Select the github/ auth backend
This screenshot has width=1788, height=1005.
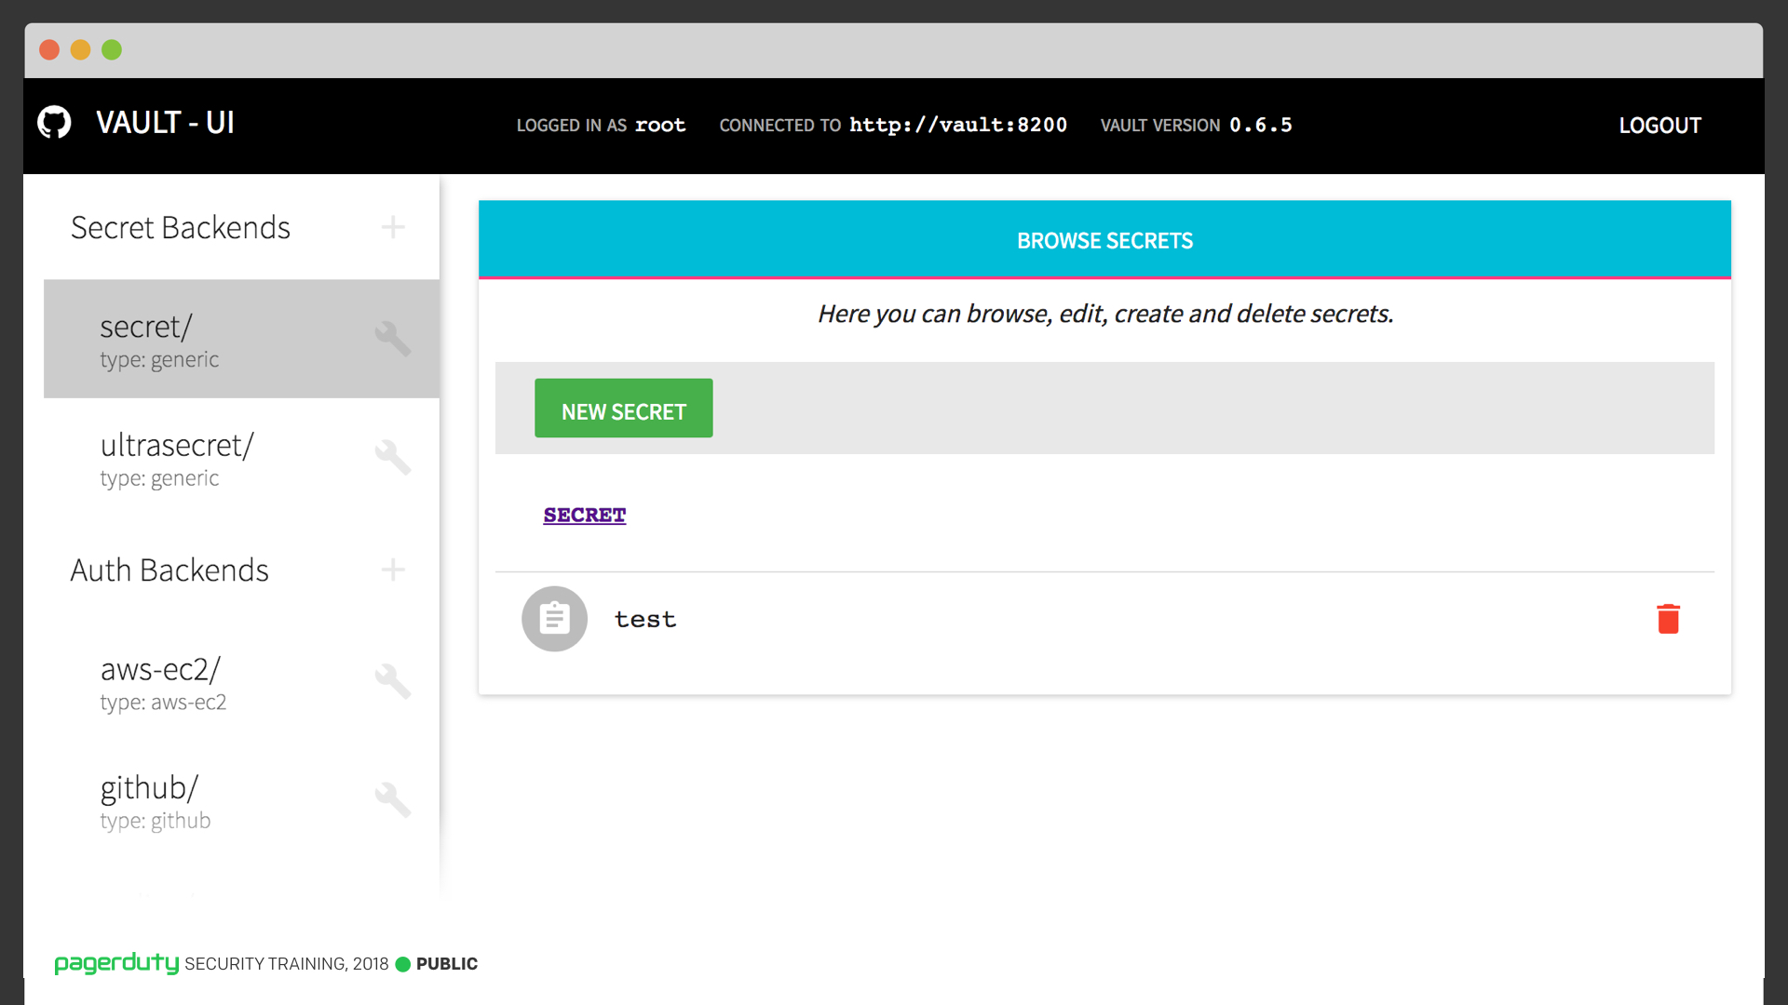pyautogui.click(x=241, y=800)
